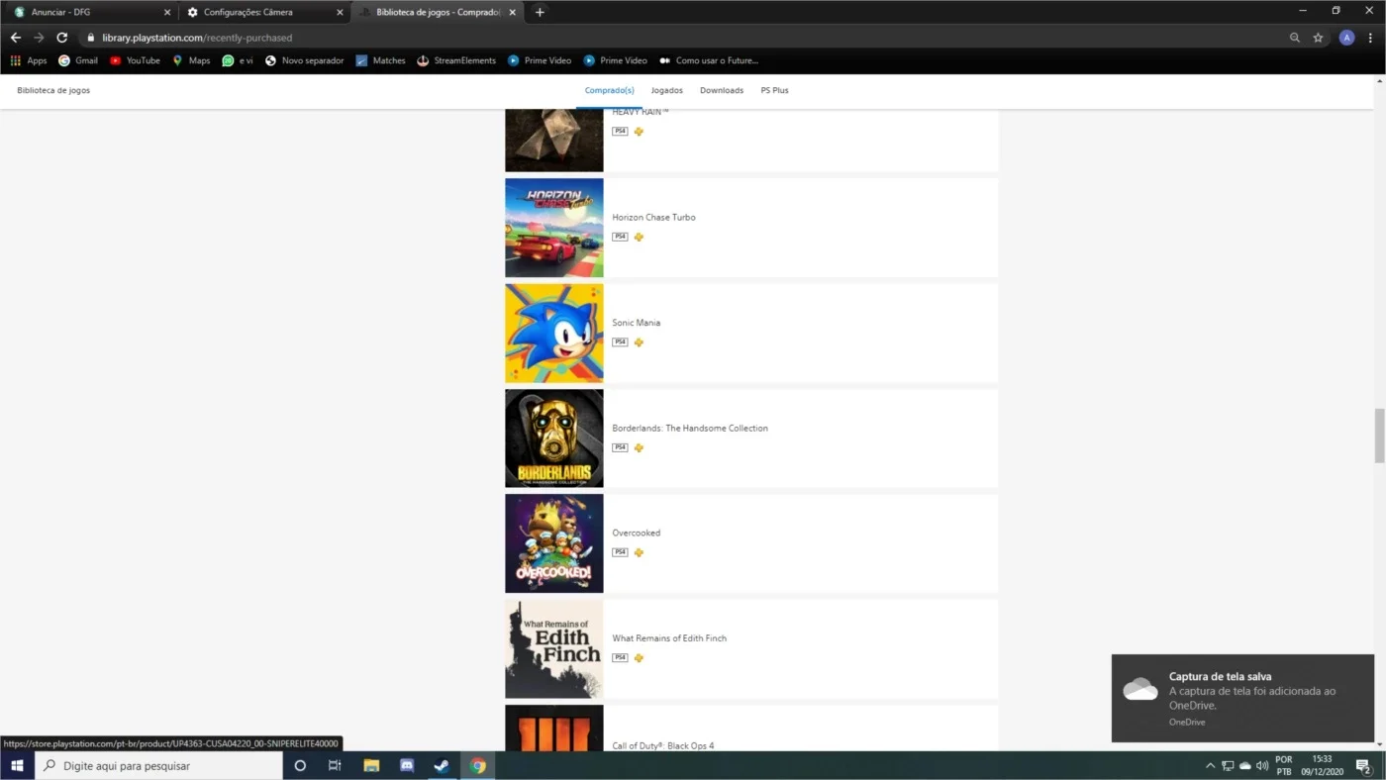This screenshot has height=780, width=1386.
Task: Click the Overcooked title
Action: pos(636,533)
